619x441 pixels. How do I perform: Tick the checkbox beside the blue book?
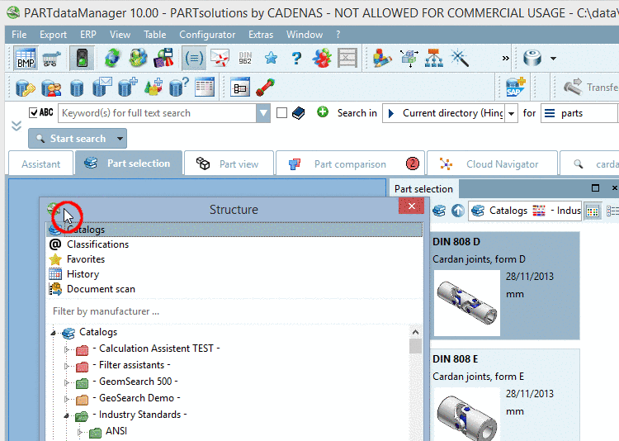point(281,113)
